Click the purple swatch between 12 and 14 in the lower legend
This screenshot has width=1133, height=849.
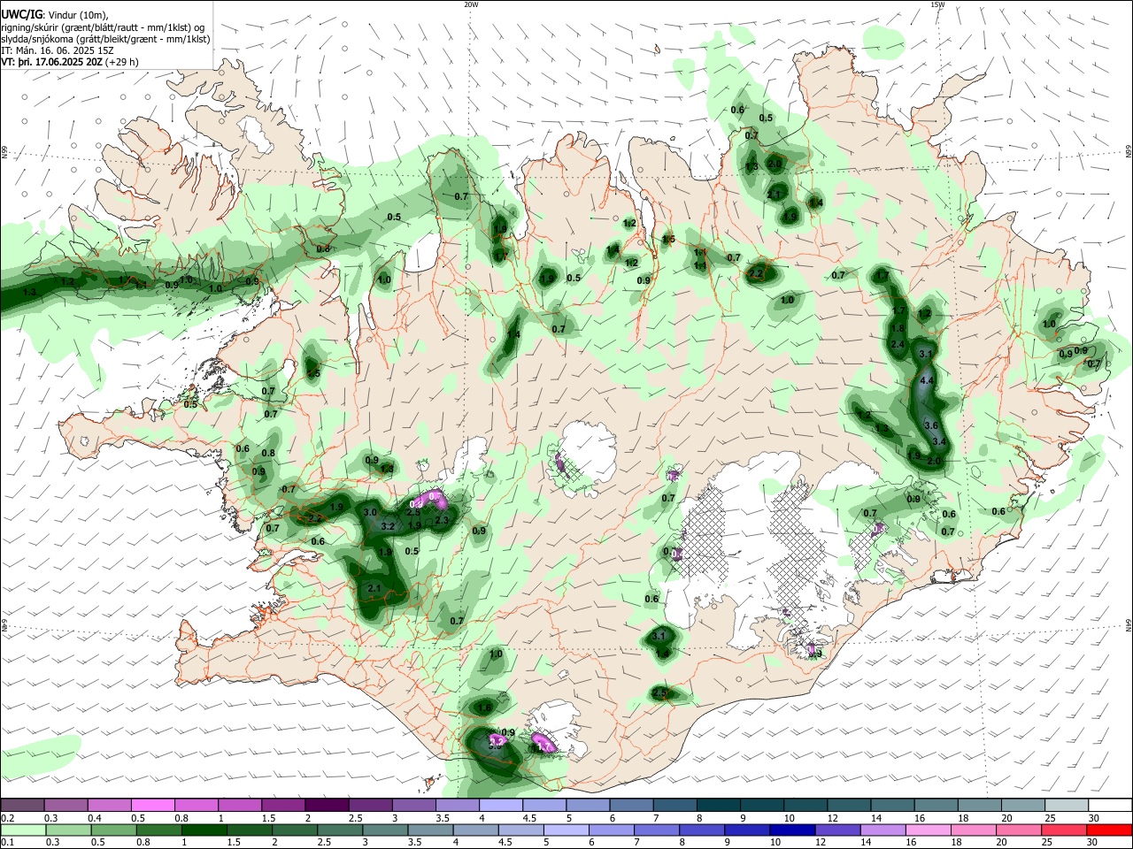[837, 830]
